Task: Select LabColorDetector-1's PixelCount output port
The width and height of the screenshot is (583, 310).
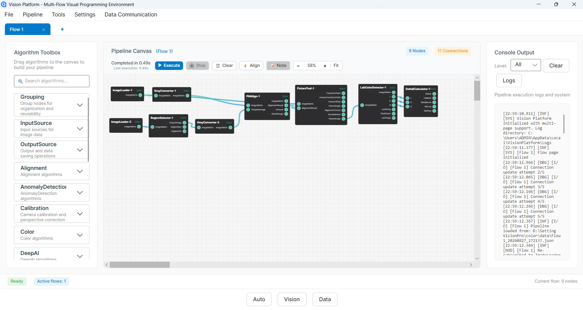Action: (x=394, y=114)
